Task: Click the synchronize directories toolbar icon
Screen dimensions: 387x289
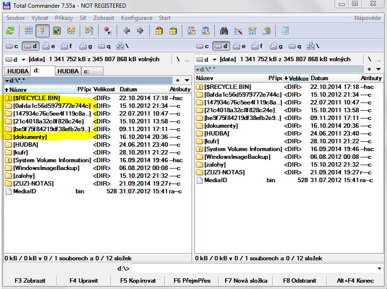Action: click(252, 31)
